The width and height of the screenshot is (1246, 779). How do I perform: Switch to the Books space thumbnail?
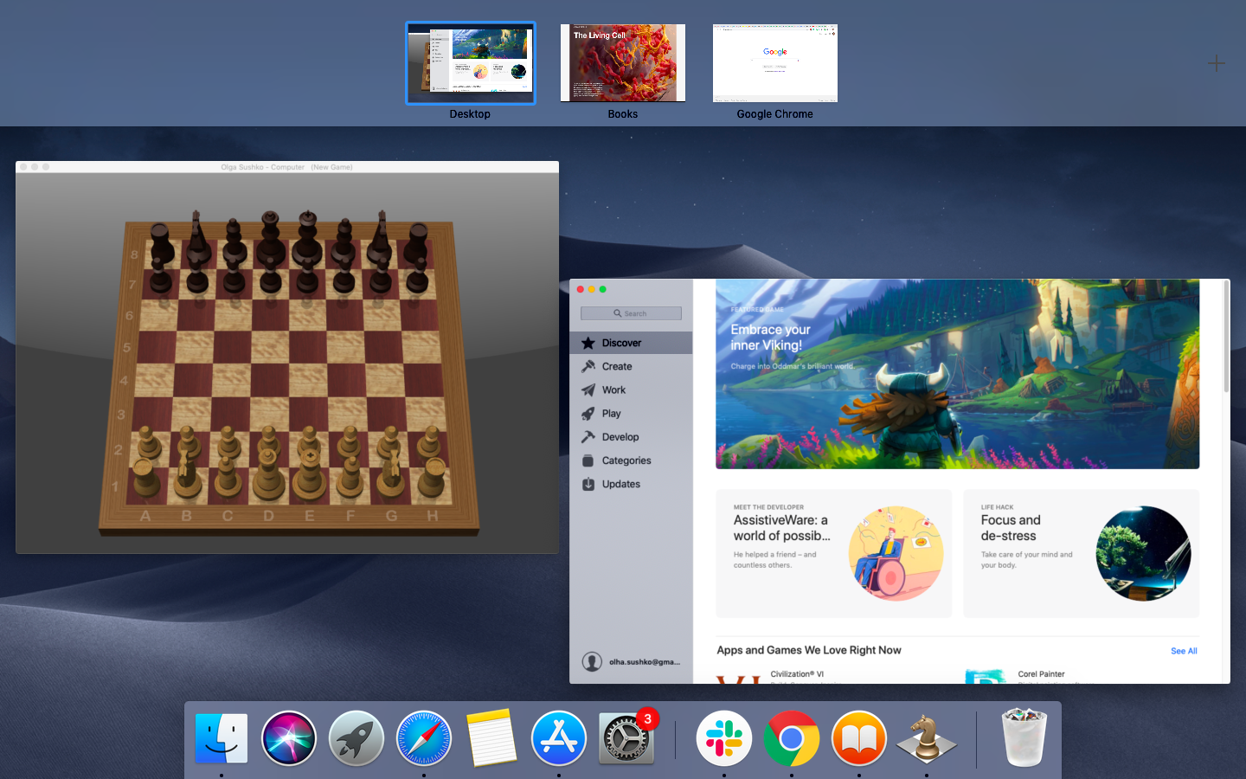[x=623, y=63]
